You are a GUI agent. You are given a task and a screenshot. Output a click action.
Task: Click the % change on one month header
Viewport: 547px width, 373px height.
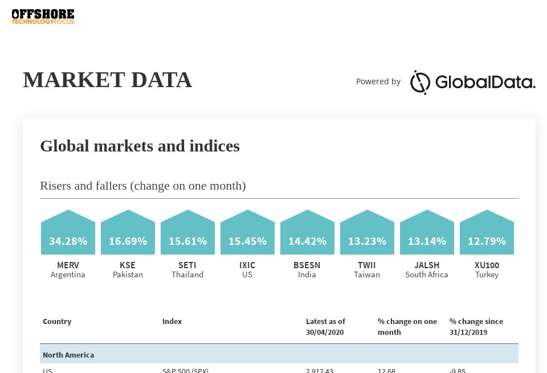tap(407, 326)
